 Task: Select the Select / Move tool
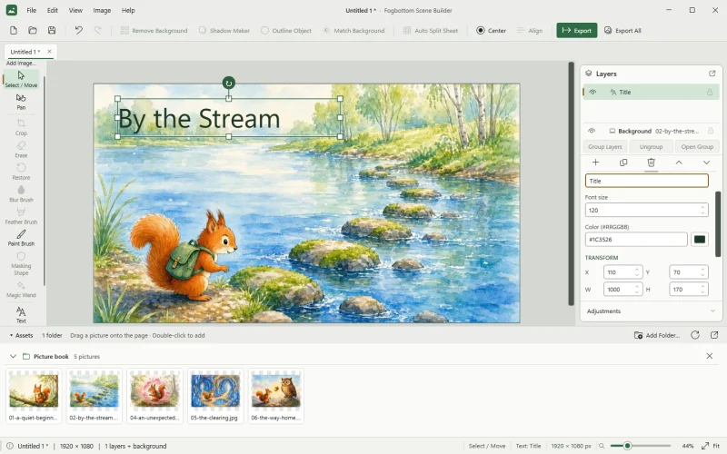tap(21, 79)
